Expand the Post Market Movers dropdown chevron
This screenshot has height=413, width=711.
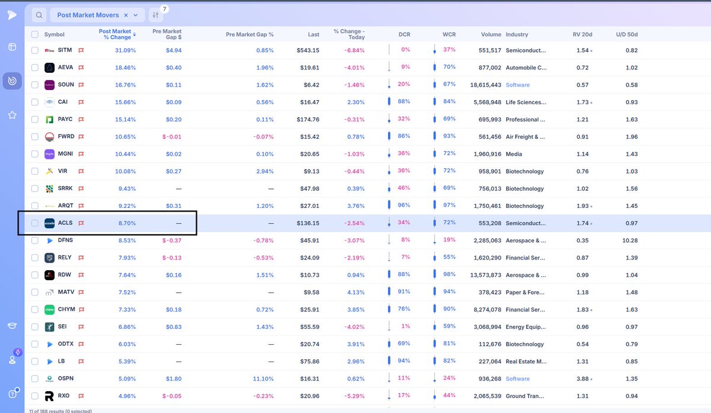pyautogui.click(x=136, y=15)
